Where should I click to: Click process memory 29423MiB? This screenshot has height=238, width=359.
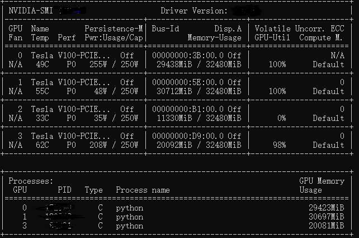pyautogui.click(x=327, y=208)
